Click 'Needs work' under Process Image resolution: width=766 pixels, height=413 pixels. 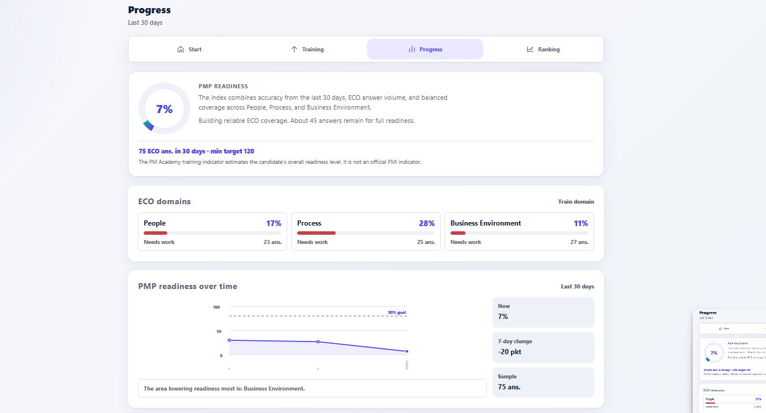pyautogui.click(x=313, y=242)
